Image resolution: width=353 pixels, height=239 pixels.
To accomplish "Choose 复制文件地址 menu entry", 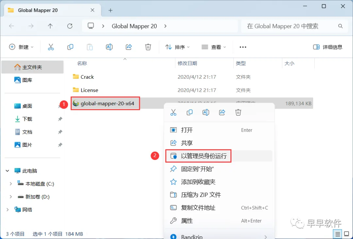I will pos(219,208).
